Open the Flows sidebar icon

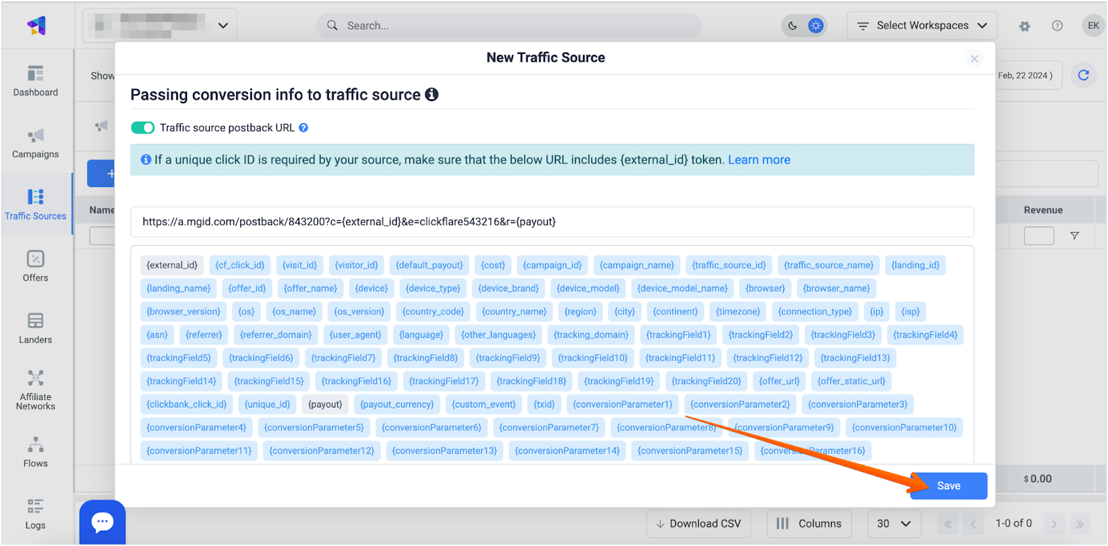point(35,452)
